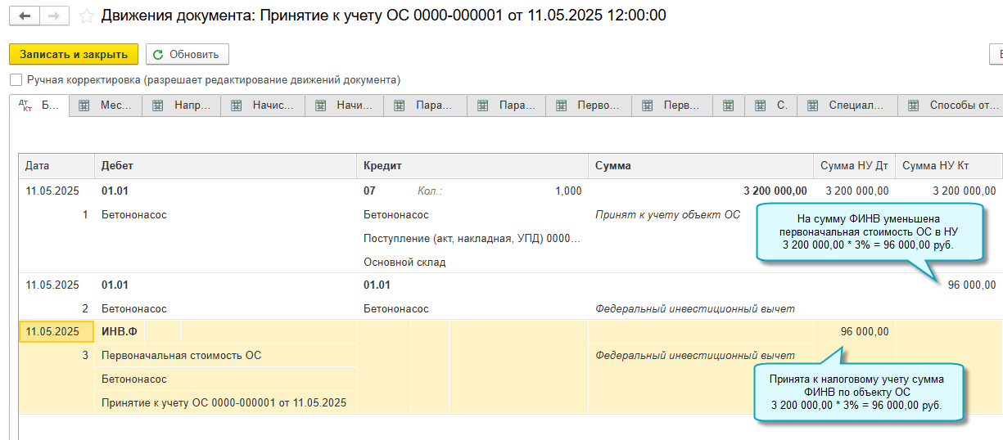The height and width of the screenshot is (440, 1003).
Task: Go back with the left arrow
Action: click(x=25, y=16)
